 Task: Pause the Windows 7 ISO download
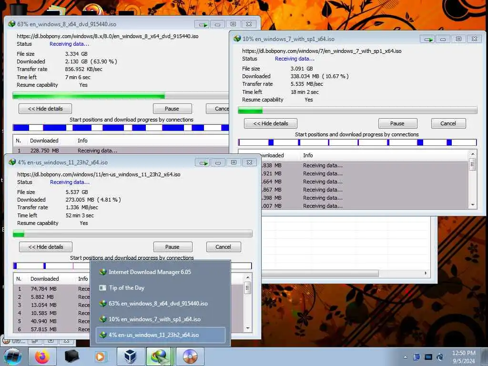pyautogui.click(x=397, y=123)
